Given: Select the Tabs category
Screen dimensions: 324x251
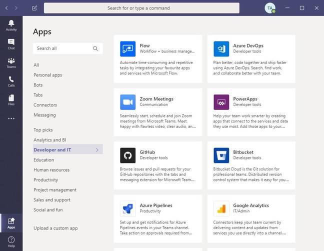Looking at the screenshot, I should pyautogui.click(x=38, y=95).
